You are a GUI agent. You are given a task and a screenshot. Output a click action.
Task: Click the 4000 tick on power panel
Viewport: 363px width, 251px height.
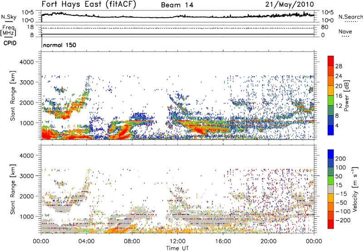[x=26, y=62]
